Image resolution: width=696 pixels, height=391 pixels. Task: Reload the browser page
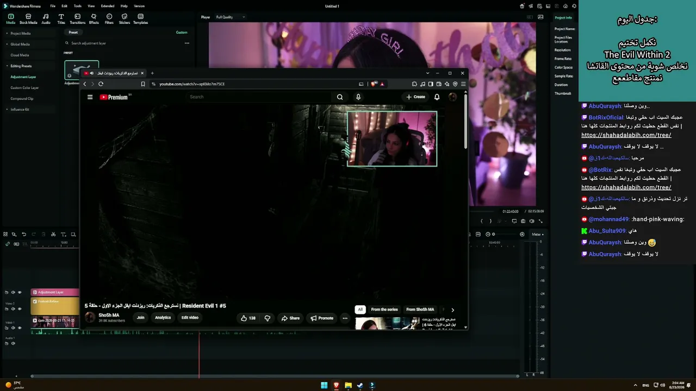pos(101,84)
